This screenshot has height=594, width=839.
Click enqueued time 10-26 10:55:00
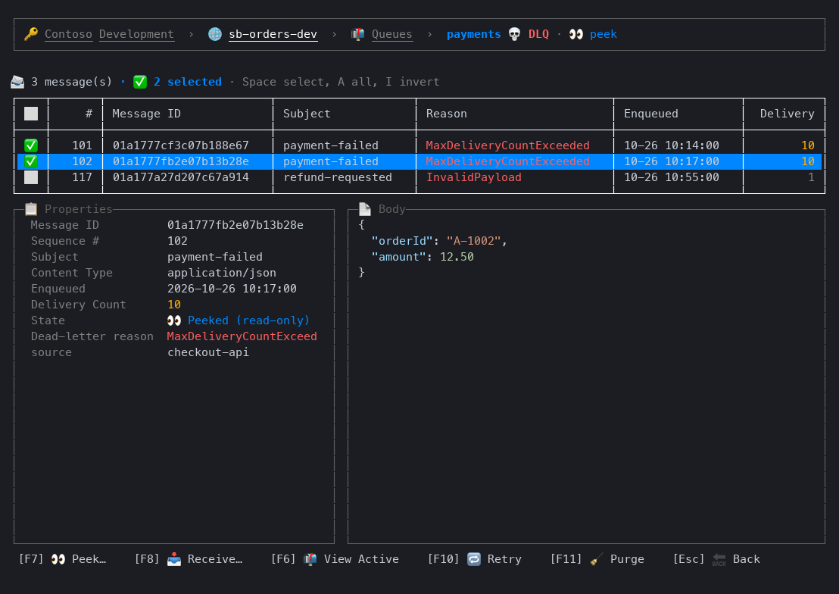coord(672,177)
